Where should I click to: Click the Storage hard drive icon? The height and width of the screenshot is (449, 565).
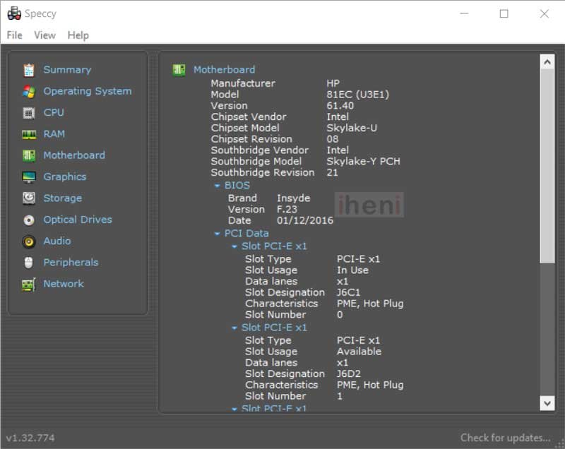coord(29,198)
